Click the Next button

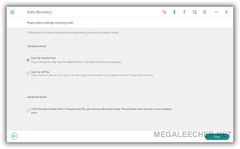(217, 137)
